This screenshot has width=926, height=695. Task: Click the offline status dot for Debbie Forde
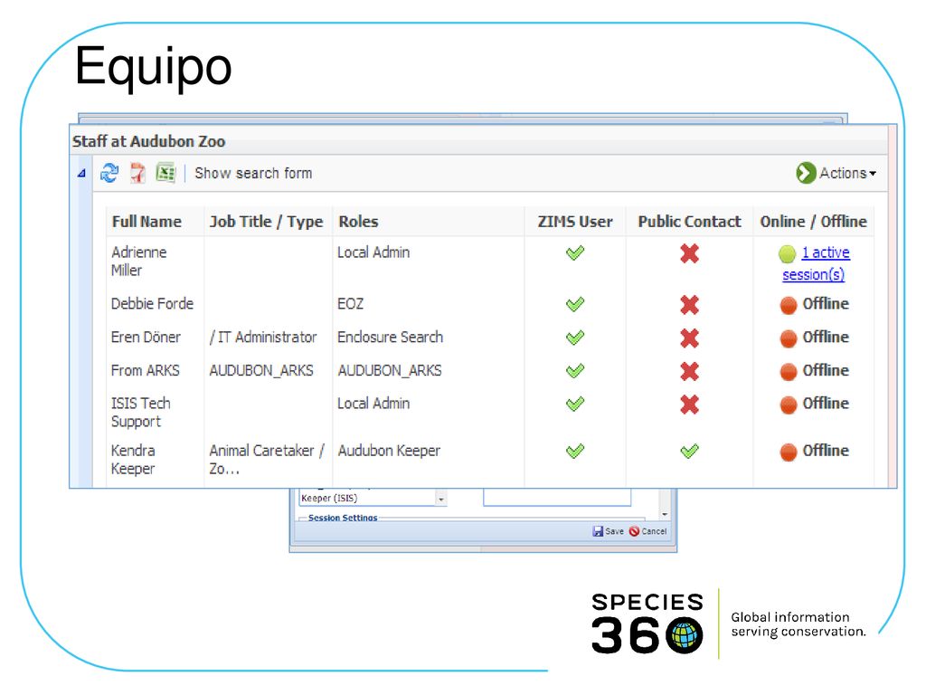click(x=789, y=305)
